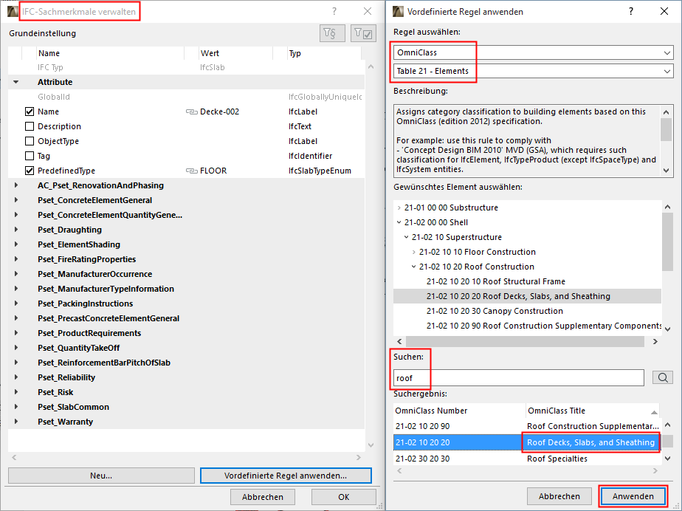Click the Anwenden button
Screen dimensions: 682x511
click(633, 496)
